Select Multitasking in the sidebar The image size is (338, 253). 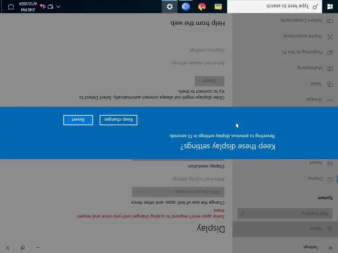pos(285,68)
